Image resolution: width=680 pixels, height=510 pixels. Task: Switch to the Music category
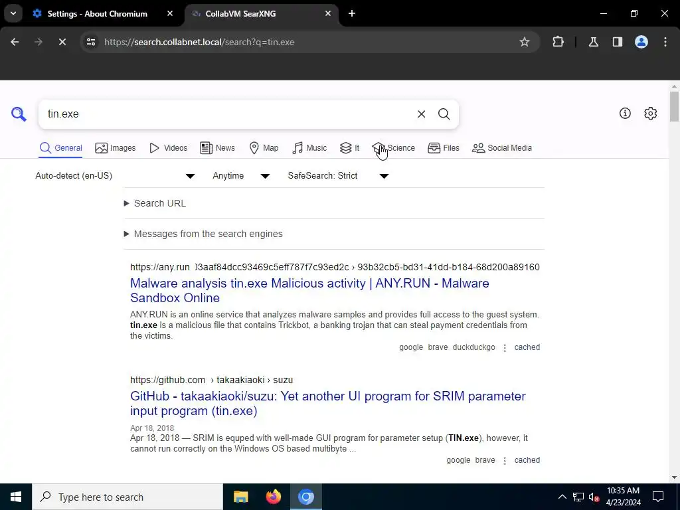point(309,148)
